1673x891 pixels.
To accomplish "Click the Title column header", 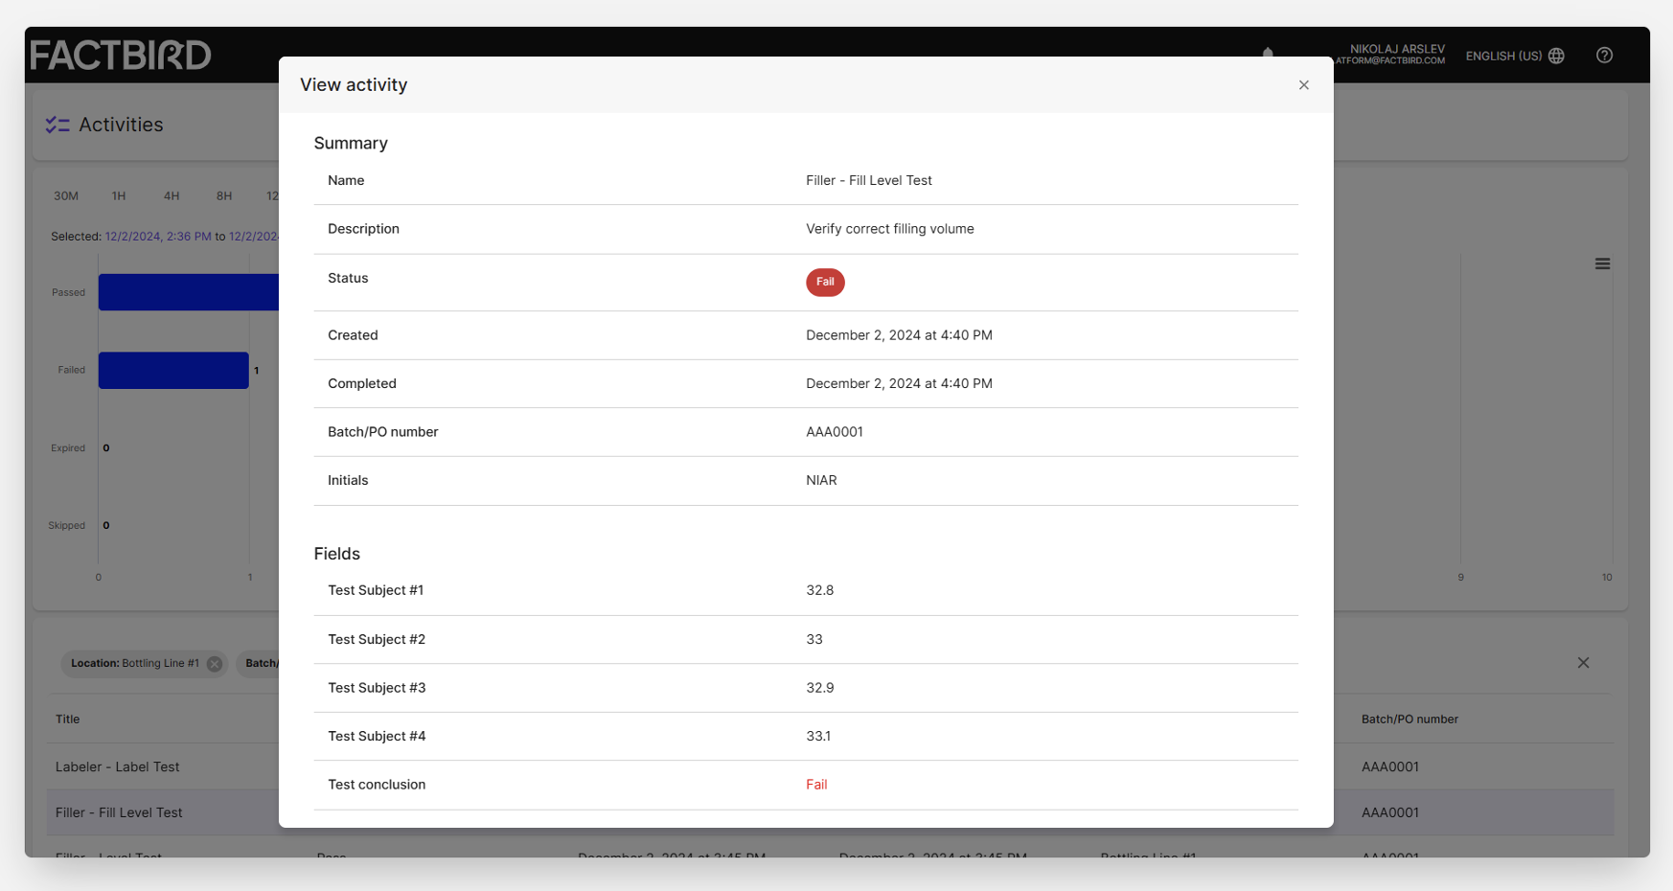I will (x=68, y=719).
